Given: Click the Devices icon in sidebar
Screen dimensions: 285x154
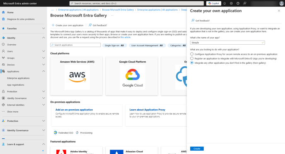Looking at the screenshot, I should (3, 65).
